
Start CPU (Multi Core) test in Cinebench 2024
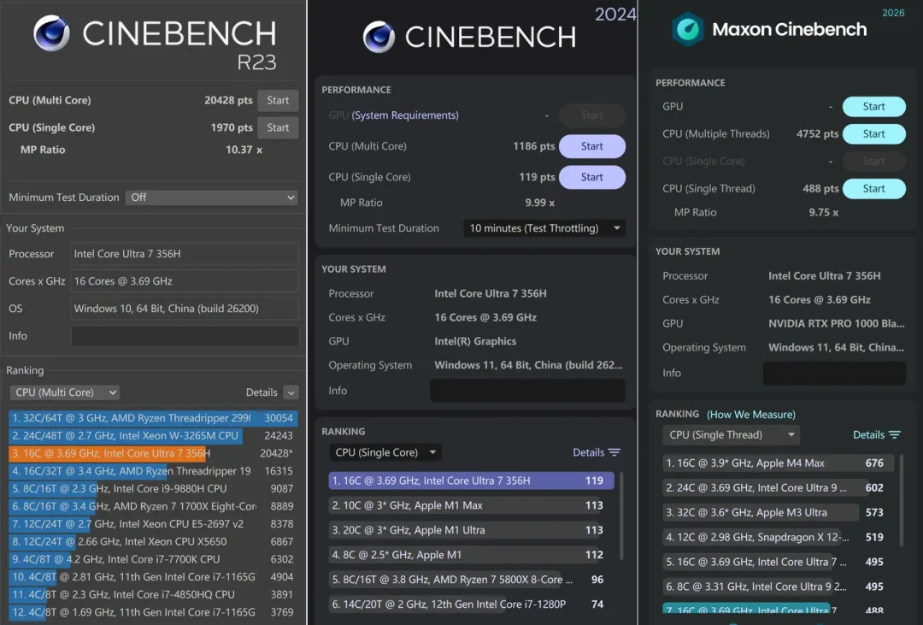(592, 146)
